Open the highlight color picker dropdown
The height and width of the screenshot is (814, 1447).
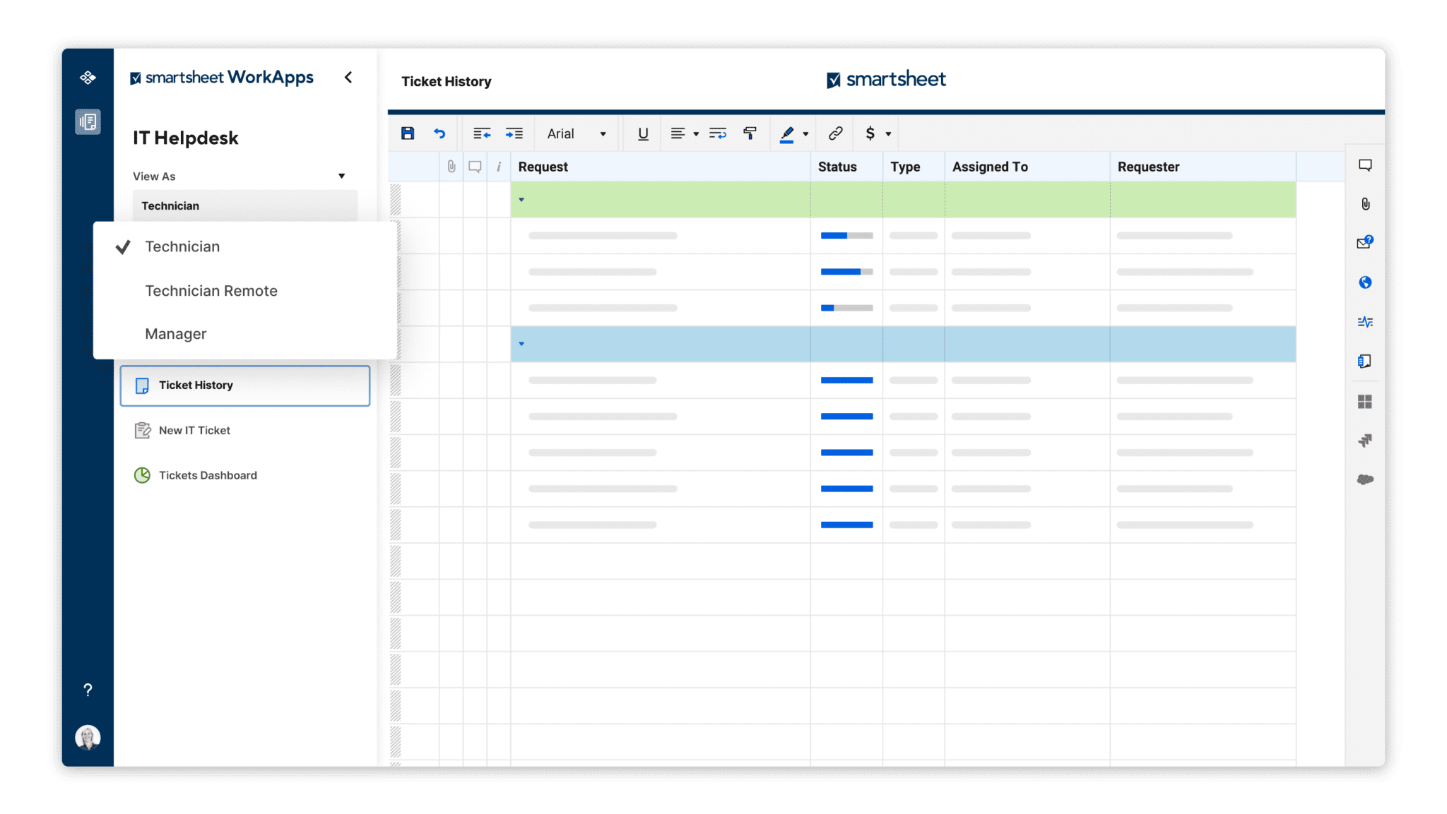coord(805,133)
